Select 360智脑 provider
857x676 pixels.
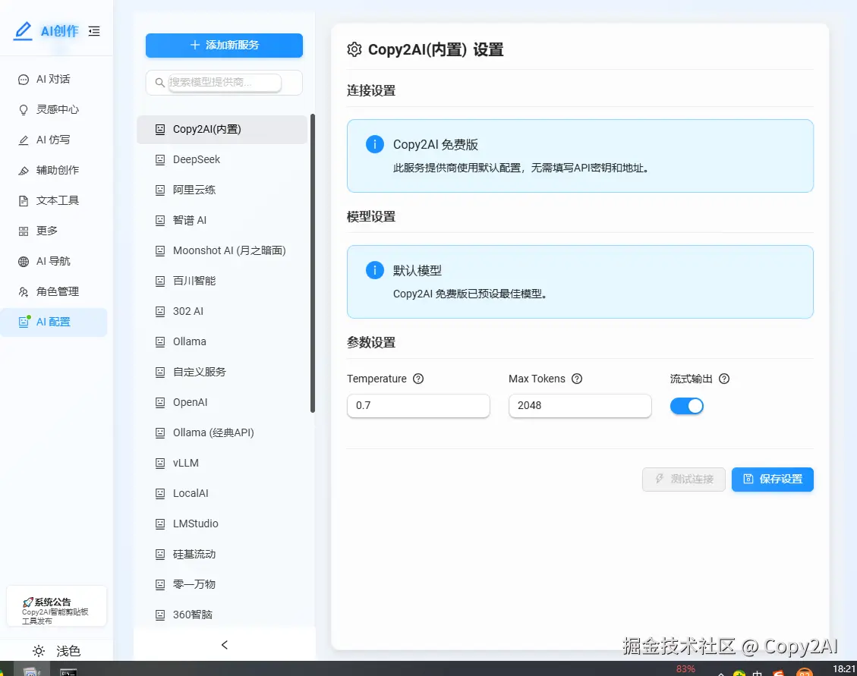click(222, 615)
